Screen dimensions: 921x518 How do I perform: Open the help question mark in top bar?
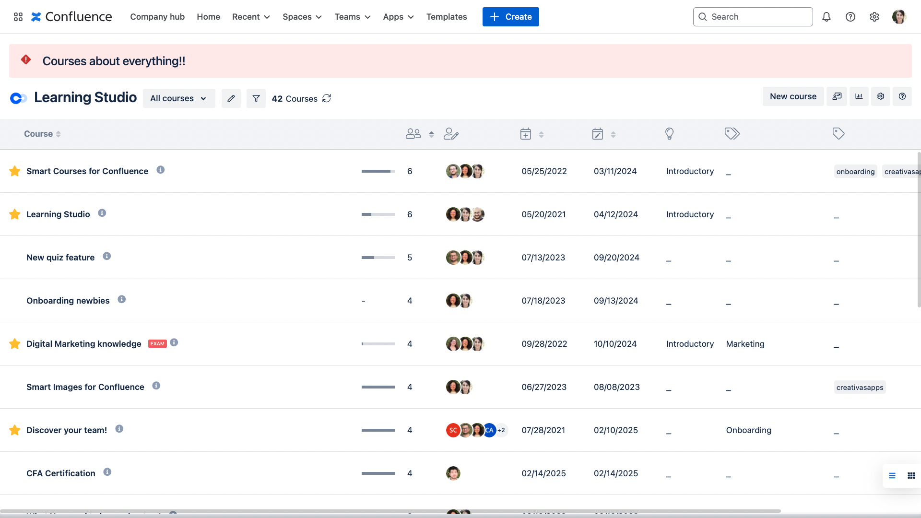coord(850,17)
